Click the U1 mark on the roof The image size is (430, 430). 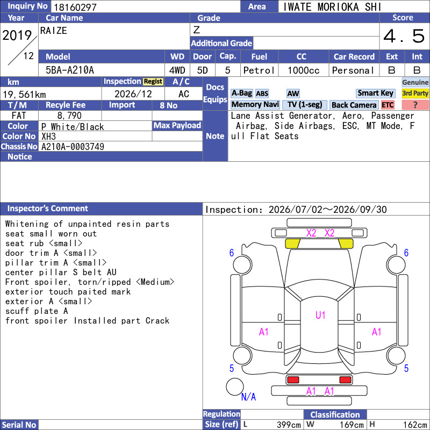320,315
